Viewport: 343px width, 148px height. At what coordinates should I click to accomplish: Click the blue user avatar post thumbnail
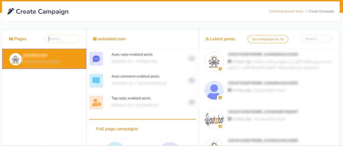pos(214,90)
